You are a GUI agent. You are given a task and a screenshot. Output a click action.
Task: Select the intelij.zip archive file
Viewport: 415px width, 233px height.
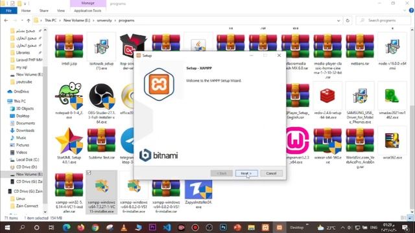coord(69,50)
